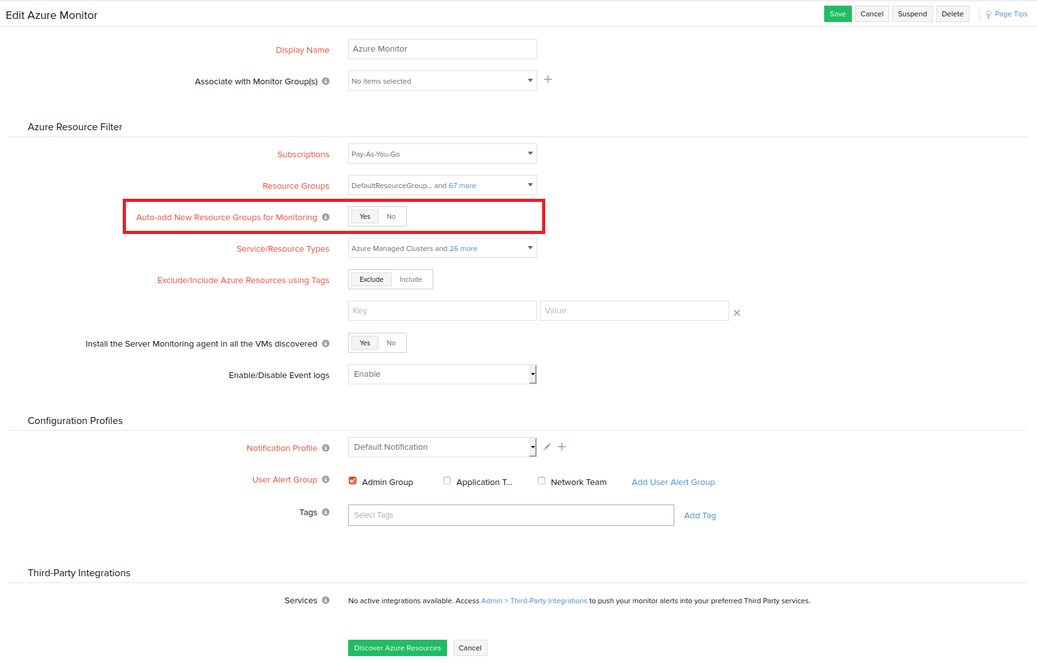Viewport: 1037px width, 663px height.
Task: Expand the Resource Groups dropdown
Action: pos(443,185)
